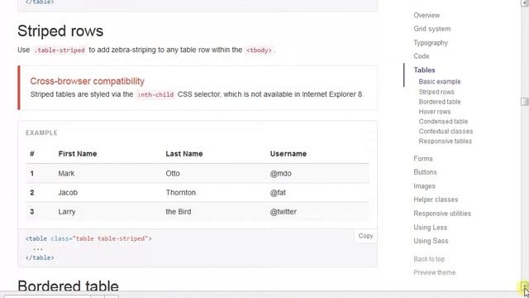Go to Buttons section

[x=425, y=172]
